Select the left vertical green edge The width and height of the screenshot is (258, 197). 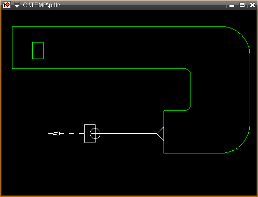click(x=12, y=48)
